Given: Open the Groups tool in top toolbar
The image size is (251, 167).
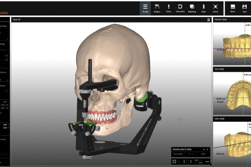Looking at the screenshot, I should click(145, 8).
